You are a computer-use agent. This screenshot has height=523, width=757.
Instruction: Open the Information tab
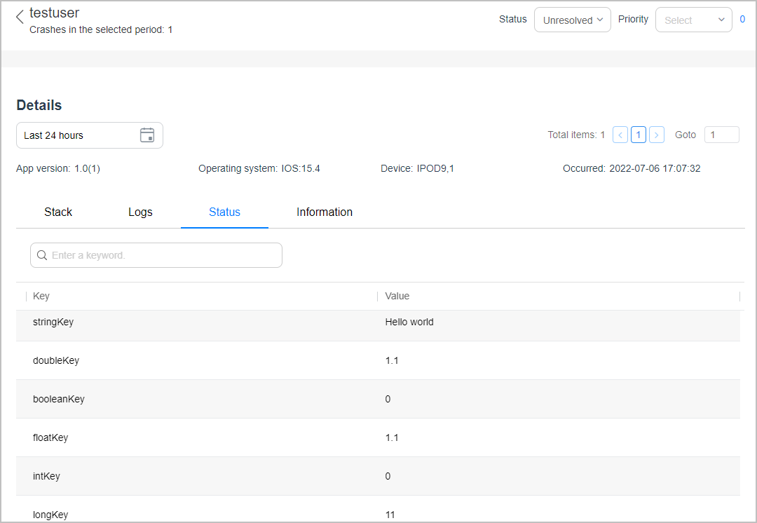coord(324,212)
